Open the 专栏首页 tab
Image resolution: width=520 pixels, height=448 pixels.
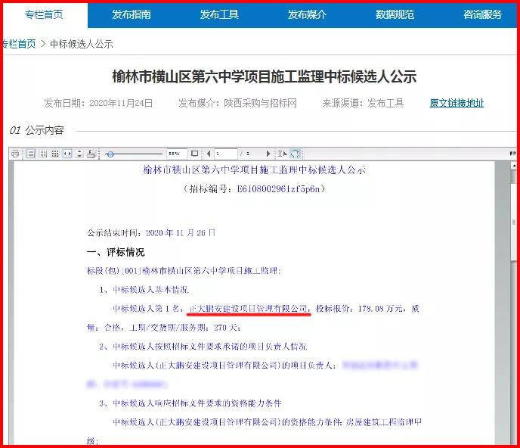click(44, 14)
